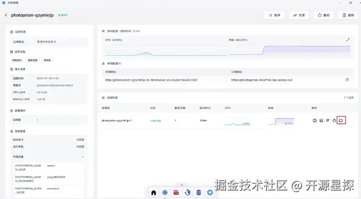Click the image name photoprism/photoprism:latest
361x199 pixels.
[55, 86]
